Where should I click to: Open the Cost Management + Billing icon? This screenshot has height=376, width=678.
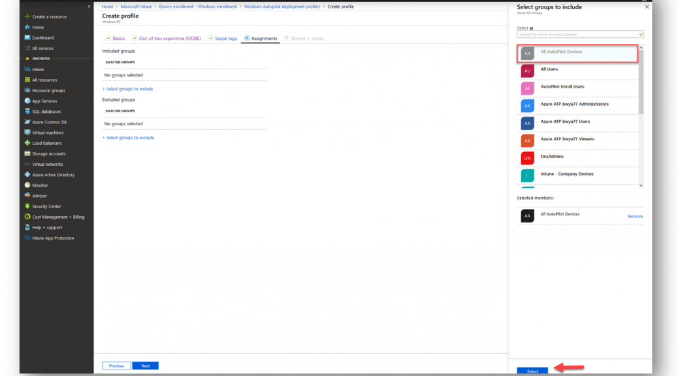[27, 217]
